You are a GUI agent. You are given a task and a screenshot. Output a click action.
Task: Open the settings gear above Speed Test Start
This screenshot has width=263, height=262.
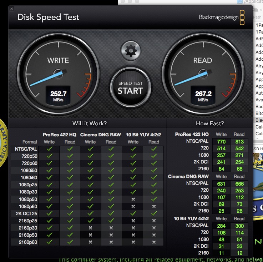click(131, 50)
